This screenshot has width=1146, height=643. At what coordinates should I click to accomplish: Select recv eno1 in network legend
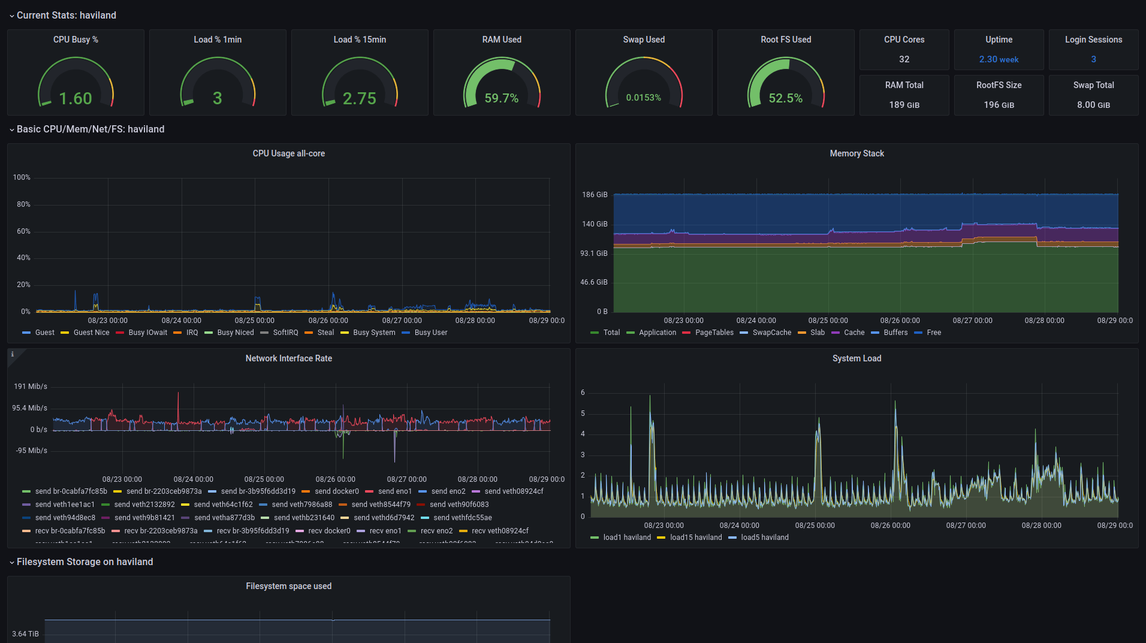pos(385,531)
